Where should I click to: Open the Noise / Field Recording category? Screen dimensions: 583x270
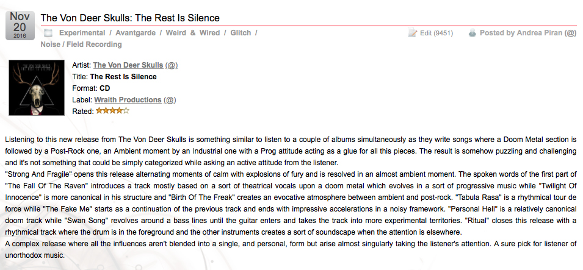[x=81, y=44]
